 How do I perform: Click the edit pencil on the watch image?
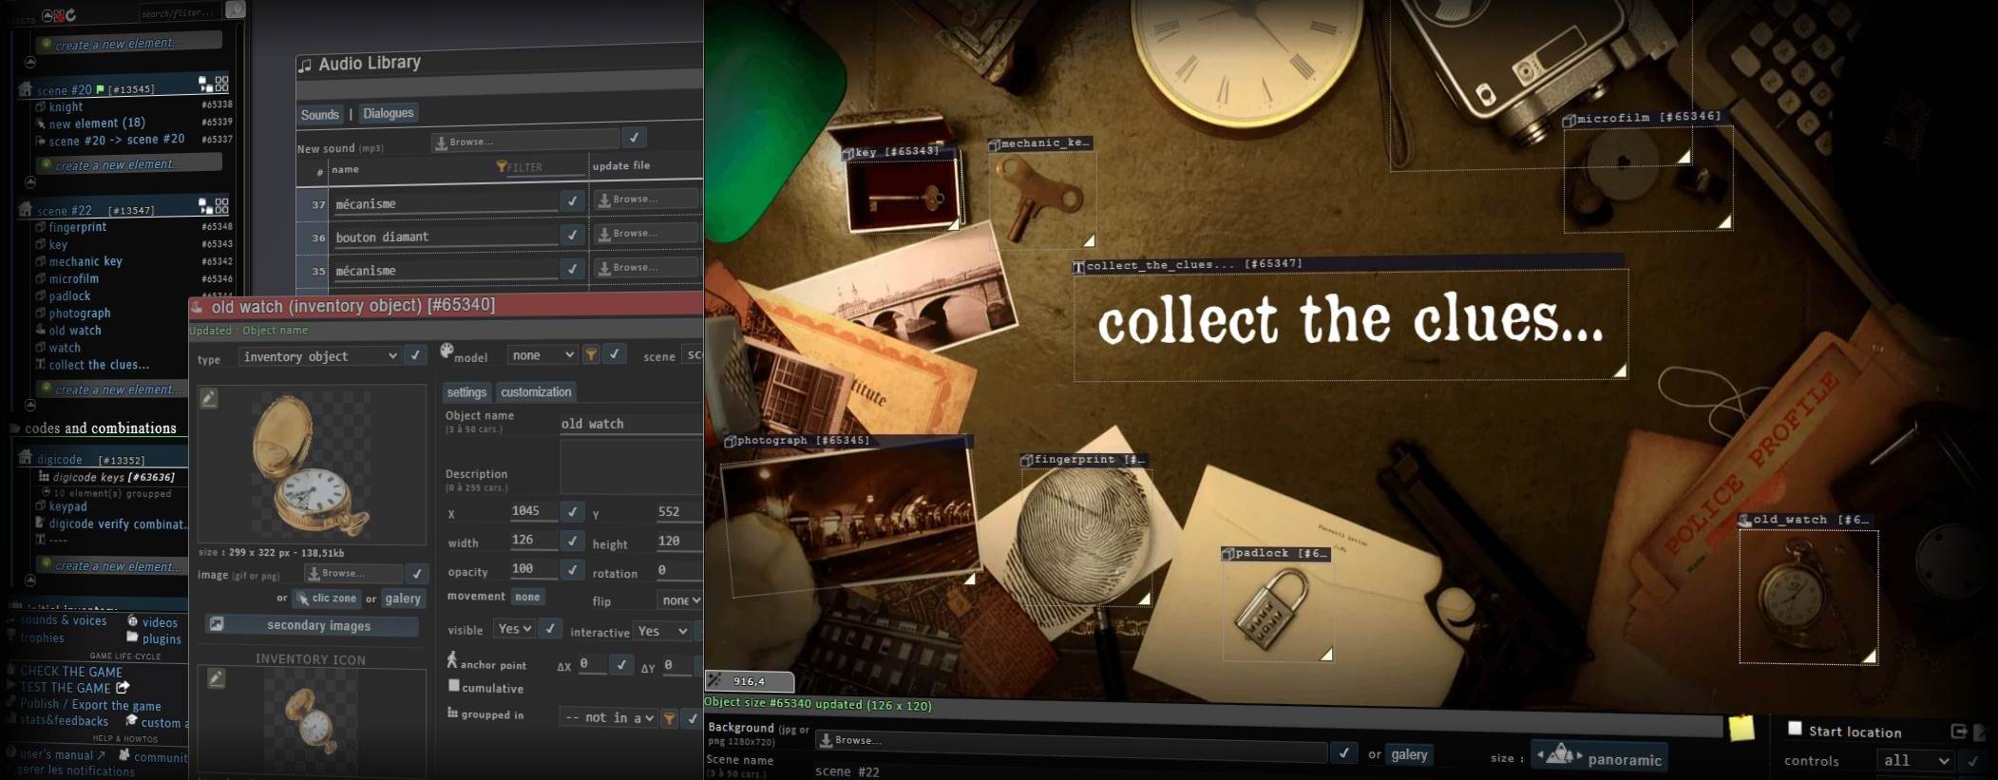point(209,398)
